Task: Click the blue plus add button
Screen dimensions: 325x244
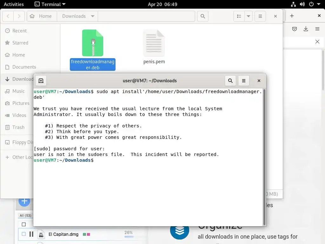Action: tap(24, 201)
